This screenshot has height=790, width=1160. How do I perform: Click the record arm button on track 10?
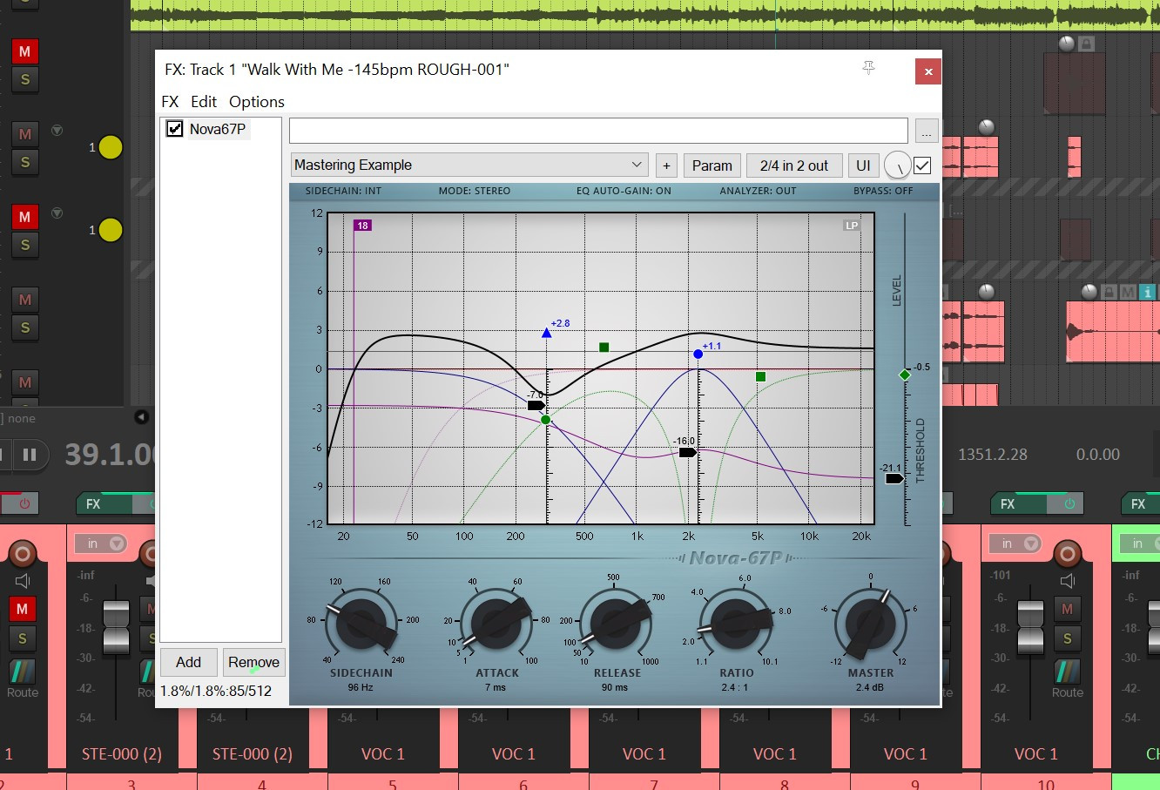1068,553
